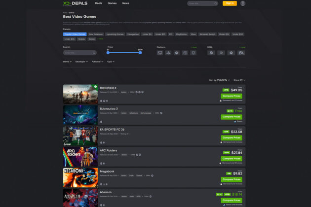This screenshot has width=311, height=207.
Task: Filter by Xbox platform icon
Action: 177,53
